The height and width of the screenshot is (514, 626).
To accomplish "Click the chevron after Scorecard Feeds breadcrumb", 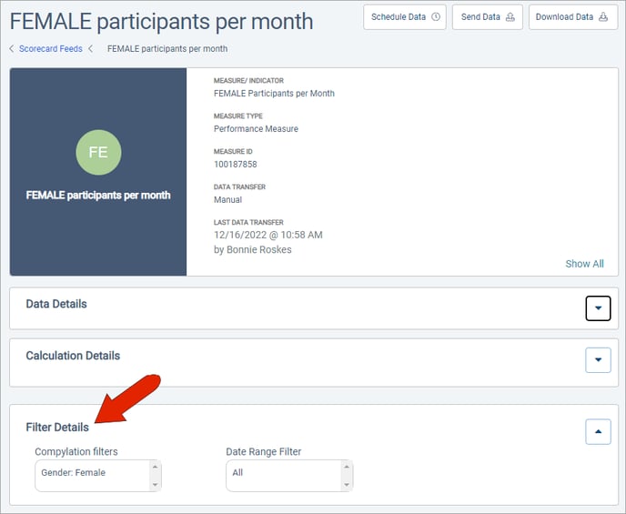I will click(91, 48).
